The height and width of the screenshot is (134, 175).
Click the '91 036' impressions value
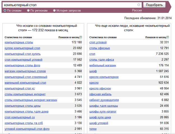(x=164, y=123)
